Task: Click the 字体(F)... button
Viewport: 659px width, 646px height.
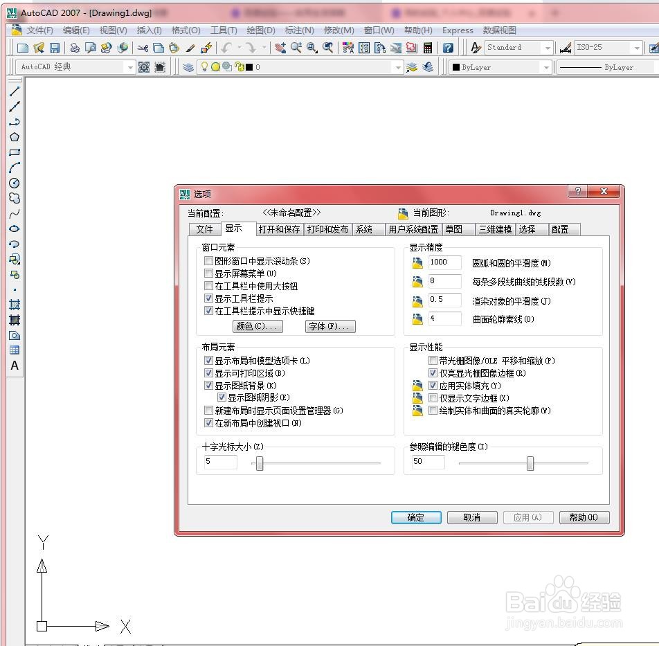Action: 330,326
